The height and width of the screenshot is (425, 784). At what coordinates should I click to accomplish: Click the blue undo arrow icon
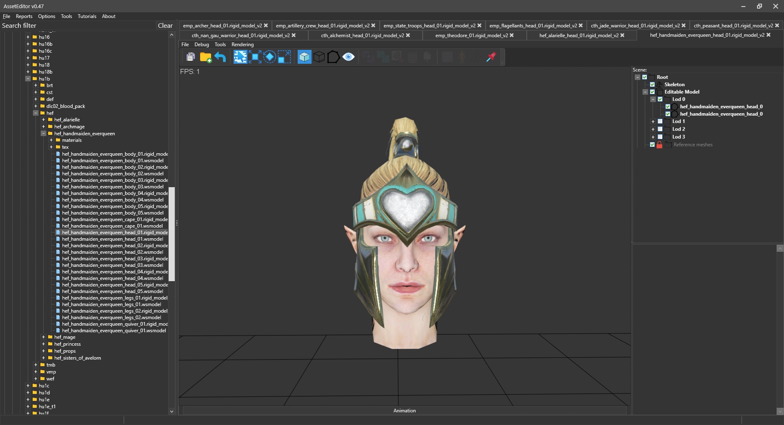pos(220,57)
